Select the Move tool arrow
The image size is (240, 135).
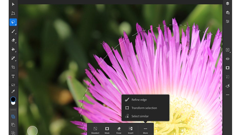point(13,4)
